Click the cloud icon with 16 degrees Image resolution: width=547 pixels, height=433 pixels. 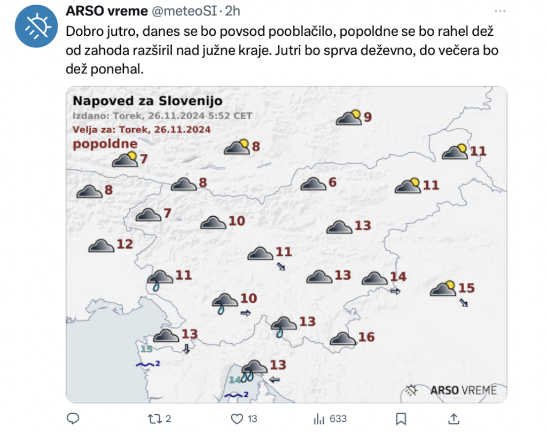pyautogui.click(x=342, y=338)
